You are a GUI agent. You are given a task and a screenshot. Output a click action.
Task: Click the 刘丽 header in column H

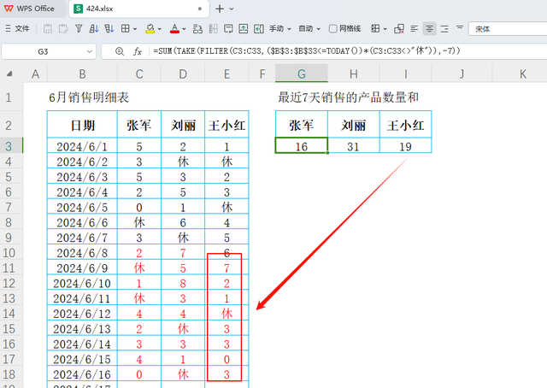point(353,125)
